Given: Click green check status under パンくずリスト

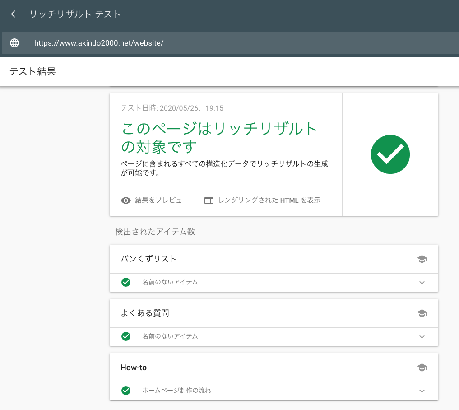Looking at the screenshot, I should [x=126, y=282].
